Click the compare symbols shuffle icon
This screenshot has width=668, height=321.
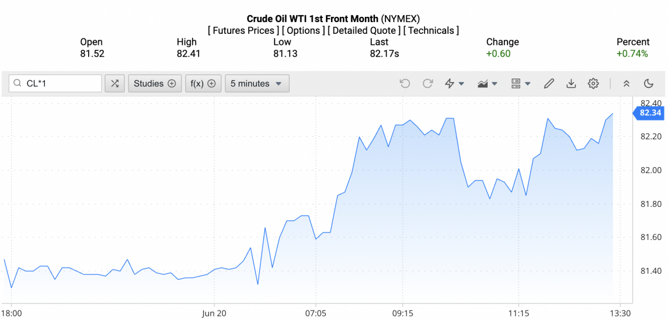(x=114, y=83)
